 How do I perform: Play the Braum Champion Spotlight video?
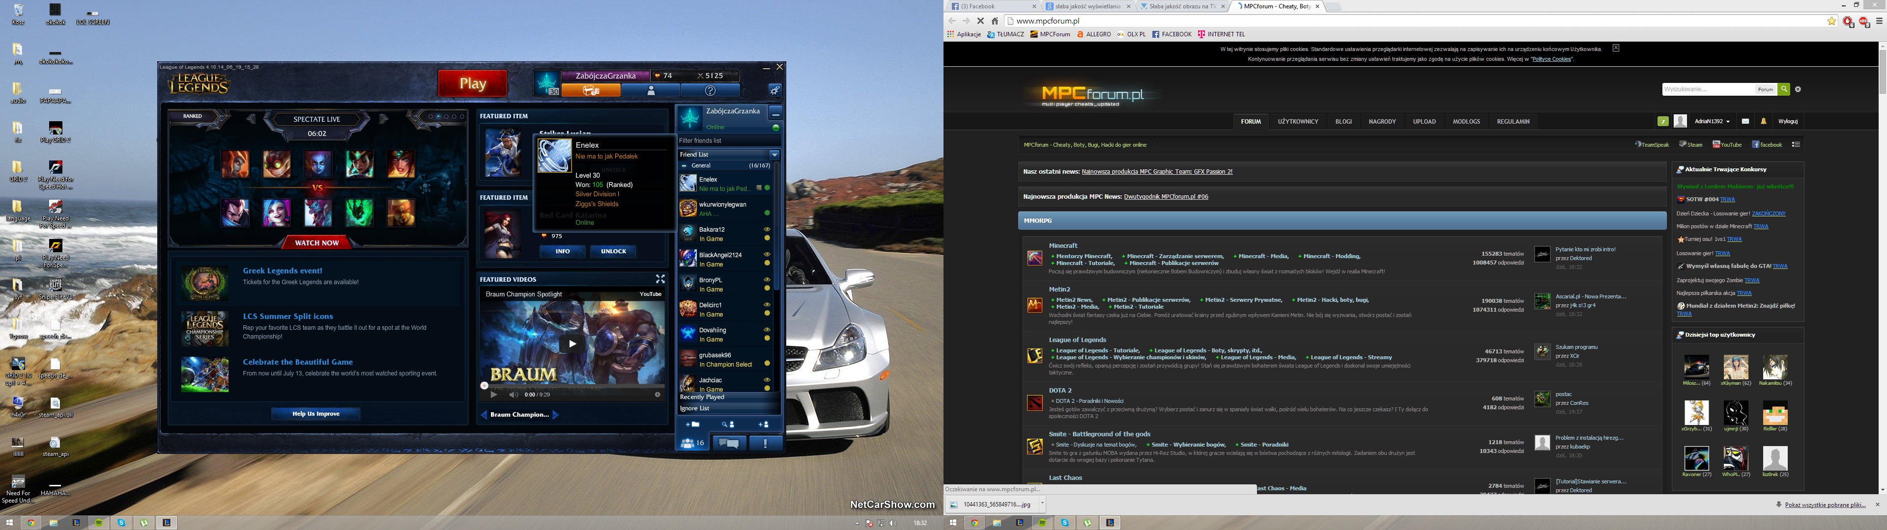click(x=572, y=344)
